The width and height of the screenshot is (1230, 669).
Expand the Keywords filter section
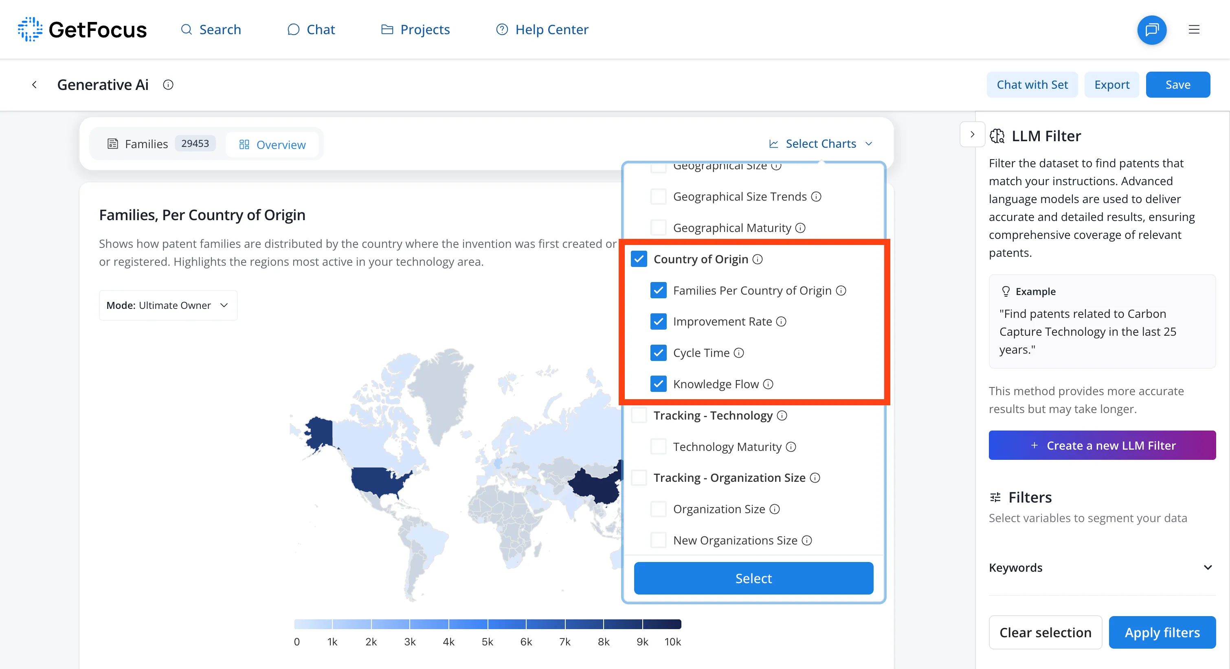pyautogui.click(x=1102, y=568)
